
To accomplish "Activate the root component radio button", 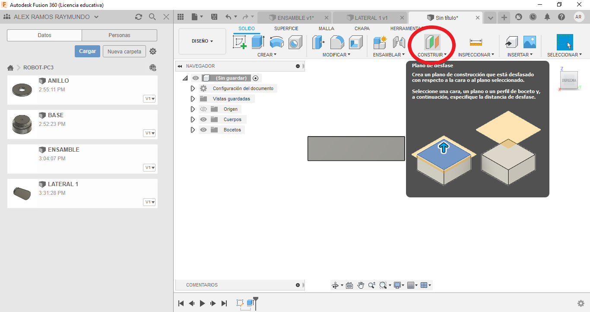I will 255,78.
